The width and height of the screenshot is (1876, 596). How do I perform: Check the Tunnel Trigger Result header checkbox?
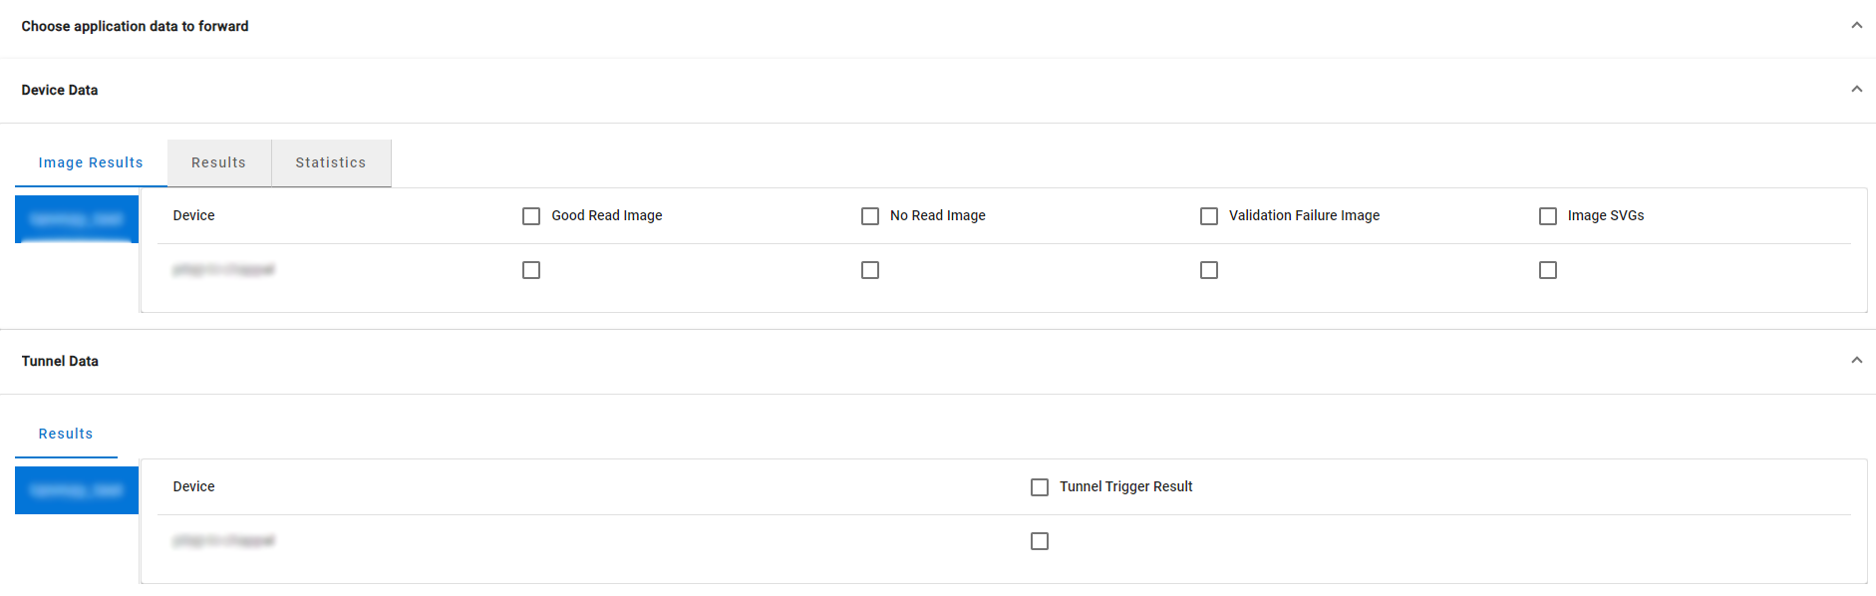(x=1040, y=487)
